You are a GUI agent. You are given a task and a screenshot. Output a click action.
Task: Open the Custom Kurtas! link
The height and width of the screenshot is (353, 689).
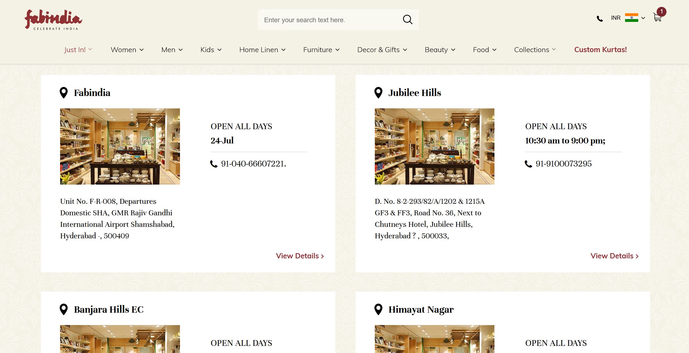(600, 50)
